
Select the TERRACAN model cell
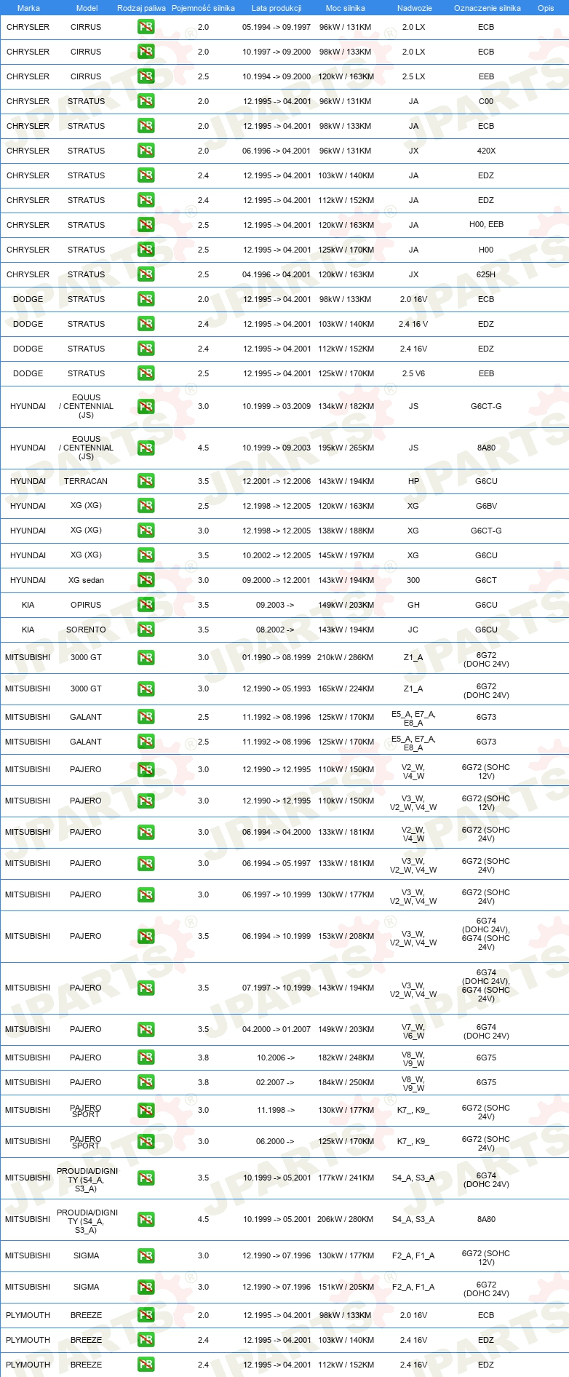[x=86, y=481]
